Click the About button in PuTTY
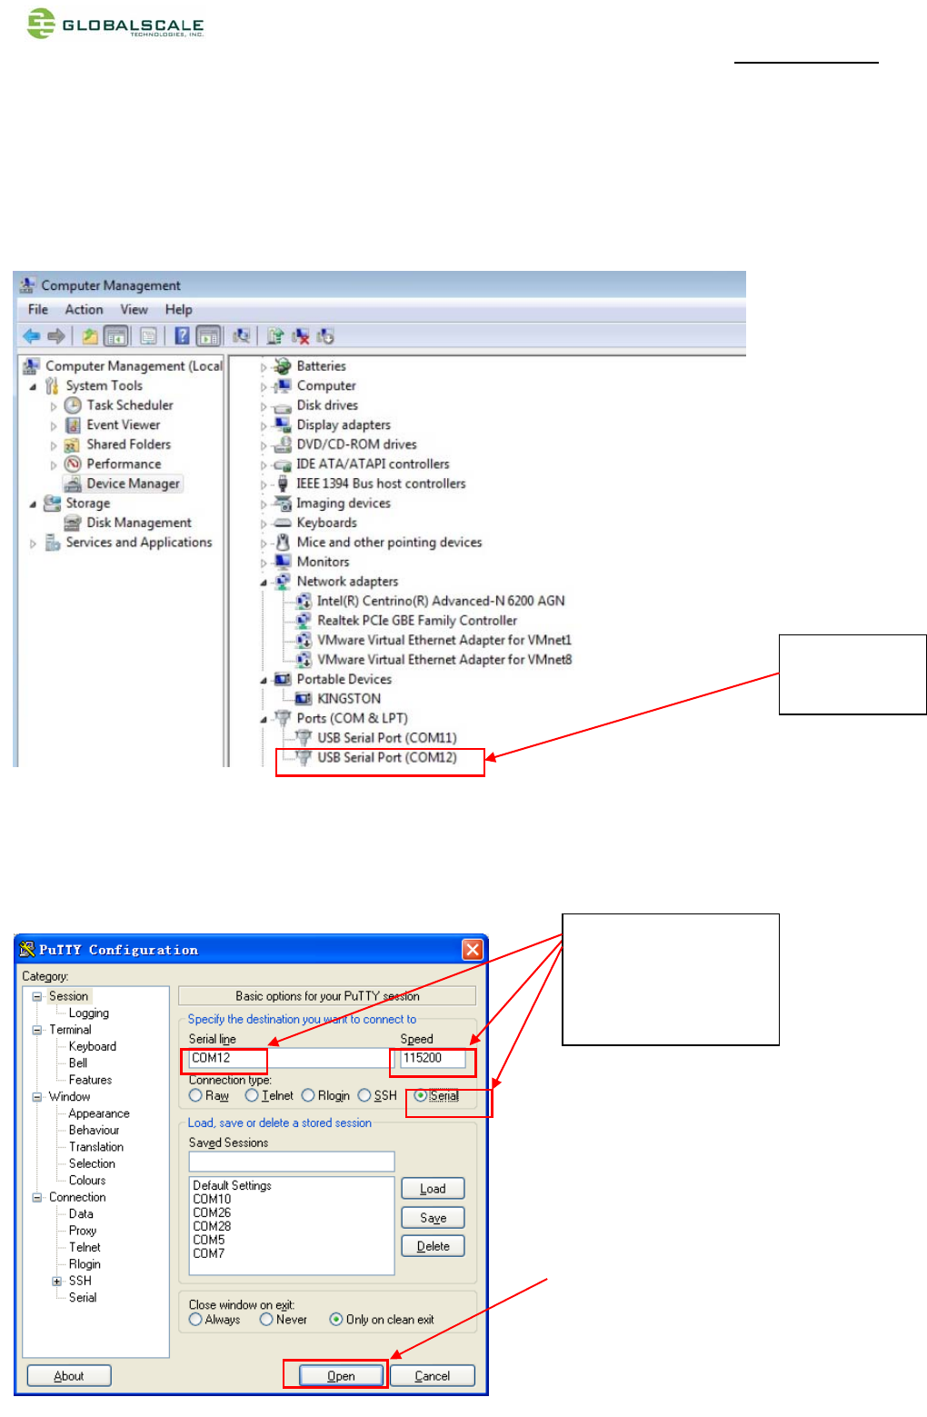This screenshot has height=1417, width=927. pos(69,1375)
